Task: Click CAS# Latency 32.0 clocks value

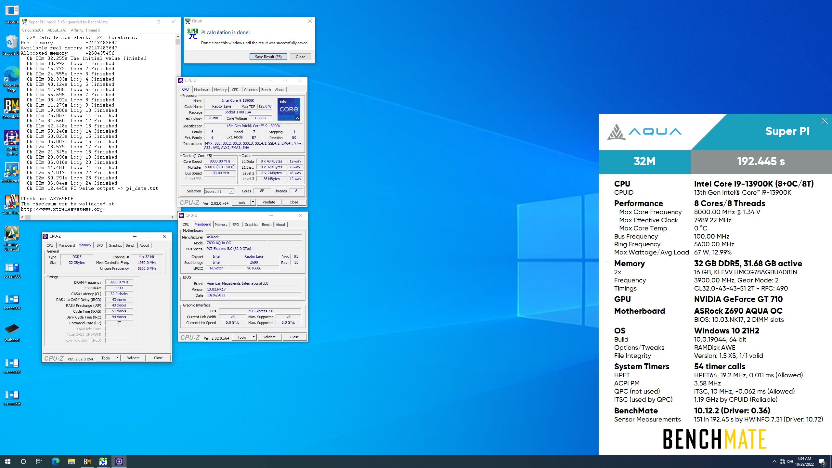Action: click(119, 294)
